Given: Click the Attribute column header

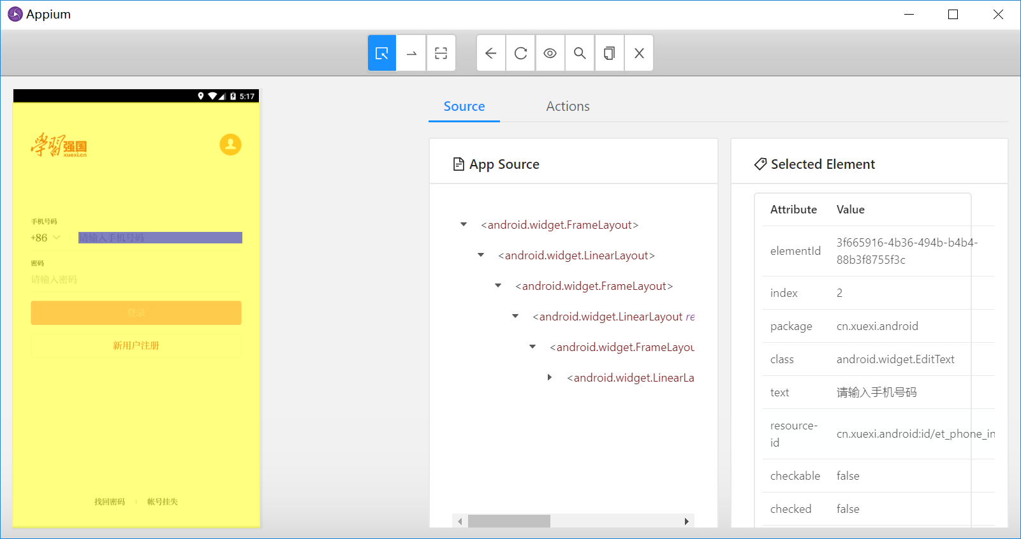Looking at the screenshot, I should click(x=793, y=210).
